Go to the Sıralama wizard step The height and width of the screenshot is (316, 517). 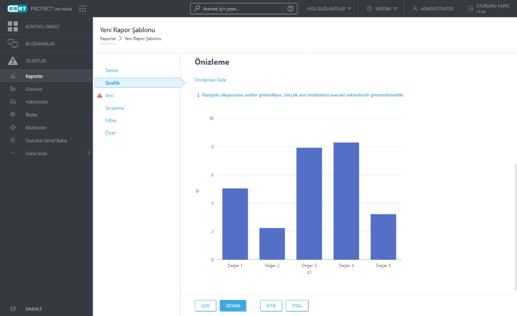coord(114,108)
